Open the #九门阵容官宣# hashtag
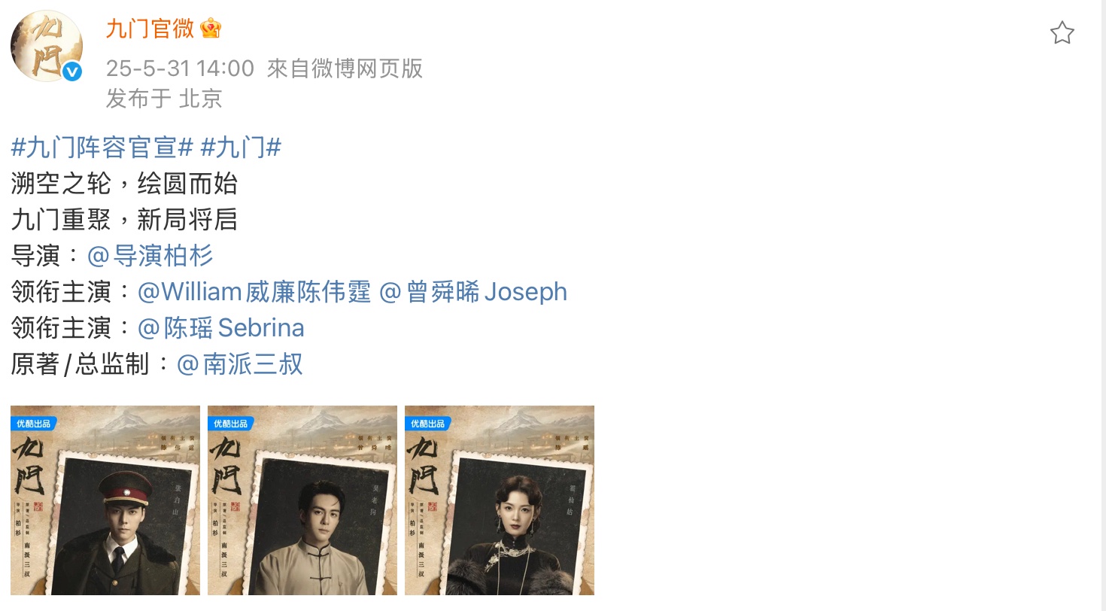The height and width of the screenshot is (611, 1106). tap(102, 147)
